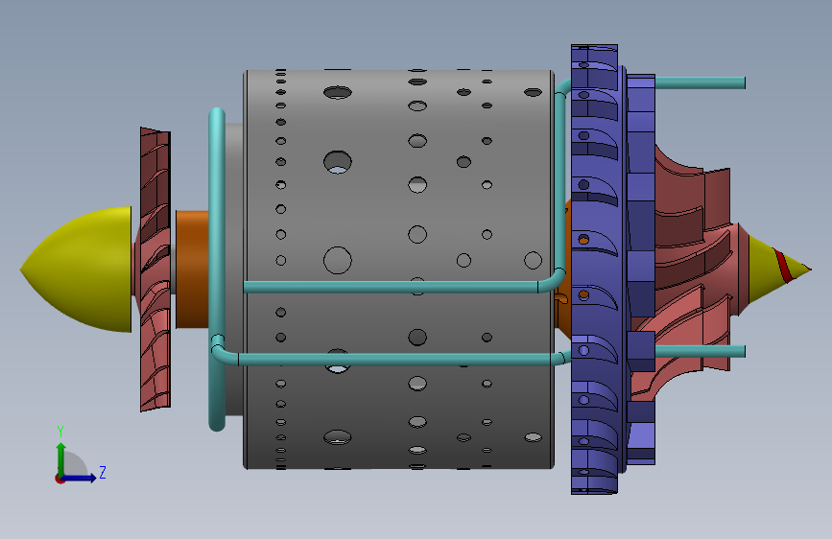Image resolution: width=832 pixels, height=539 pixels.
Task: Pick the orange shaft sleeve left of the casing
Action: point(192,269)
